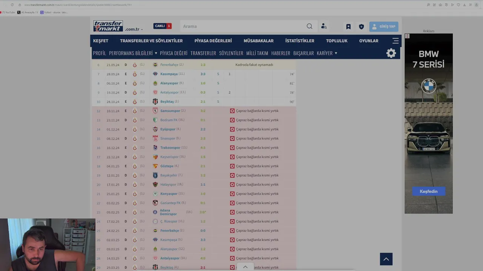Click the Transfermarkt logo
483x271 pixels.
tap(108, 26)
